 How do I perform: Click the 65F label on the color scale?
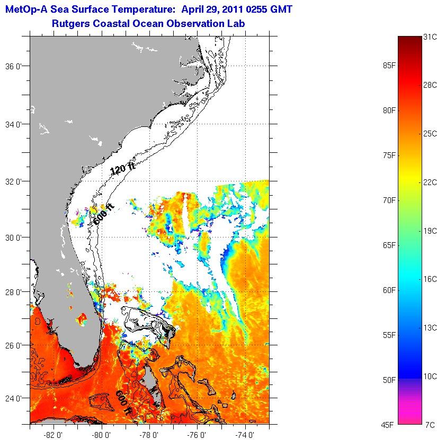(x=389, y=245)
